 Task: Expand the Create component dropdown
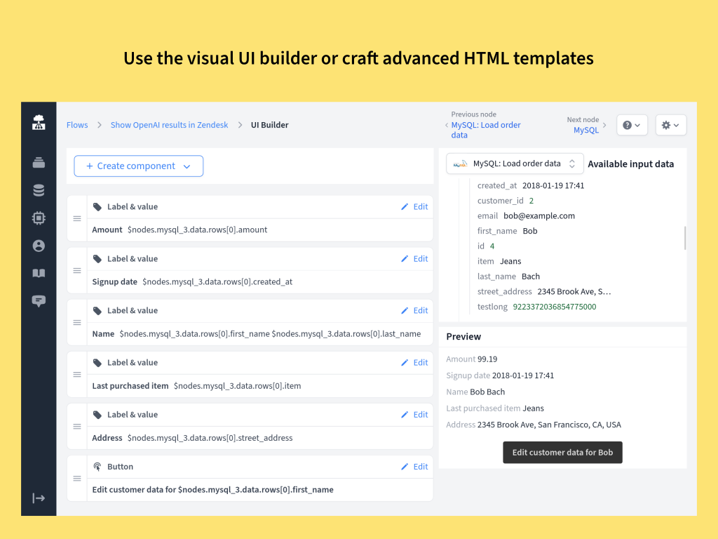pos(139,166)
